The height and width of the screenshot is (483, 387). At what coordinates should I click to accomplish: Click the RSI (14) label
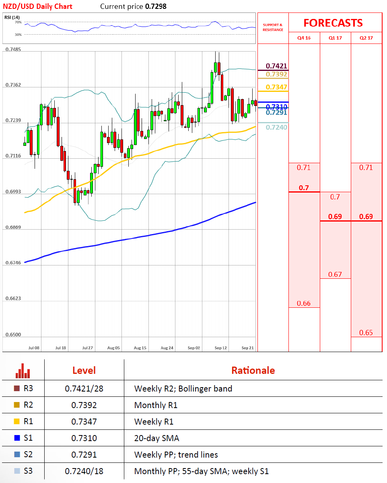(12, 17)
